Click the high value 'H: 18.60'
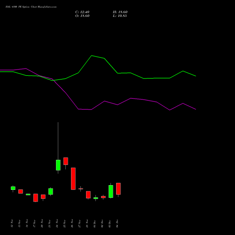The width and height of the screenshot is (235, 235). [x=120, y=12]
